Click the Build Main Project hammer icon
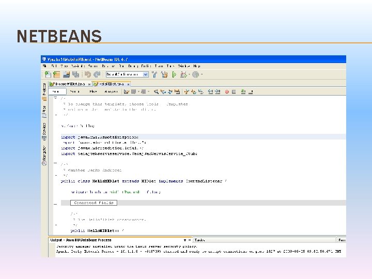 click(154, 74)
